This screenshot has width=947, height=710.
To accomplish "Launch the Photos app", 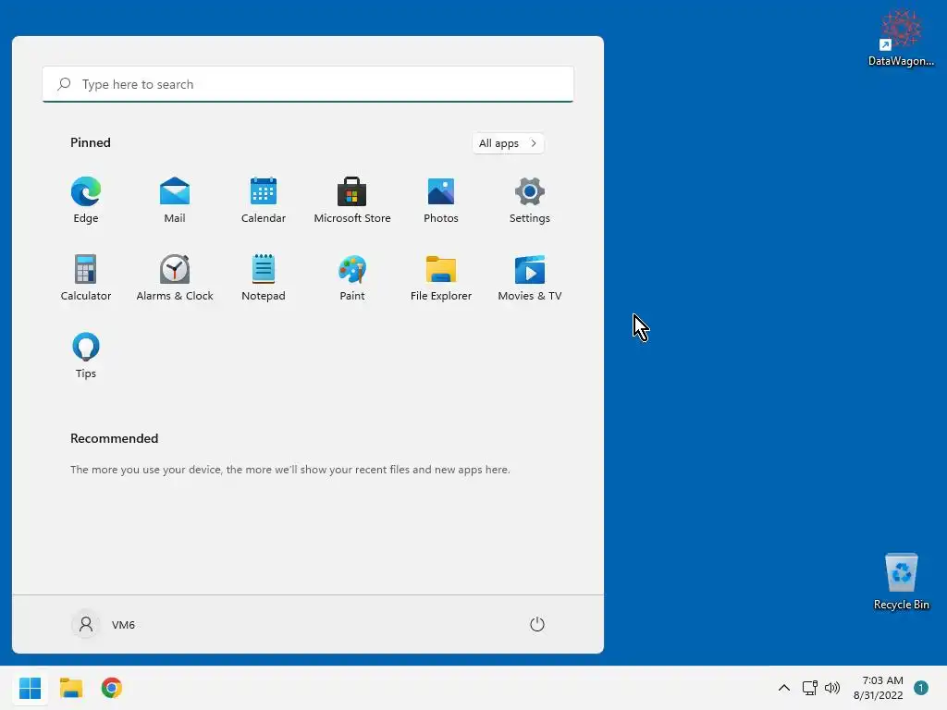I will pos(441,201).
